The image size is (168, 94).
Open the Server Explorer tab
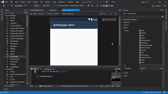point(9,86)
